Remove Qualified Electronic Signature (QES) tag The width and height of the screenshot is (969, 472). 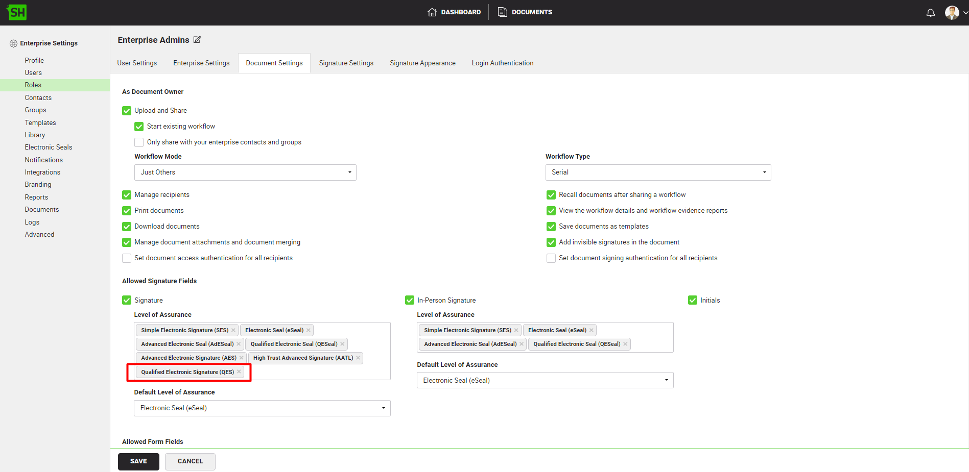(x=239, y=372)
